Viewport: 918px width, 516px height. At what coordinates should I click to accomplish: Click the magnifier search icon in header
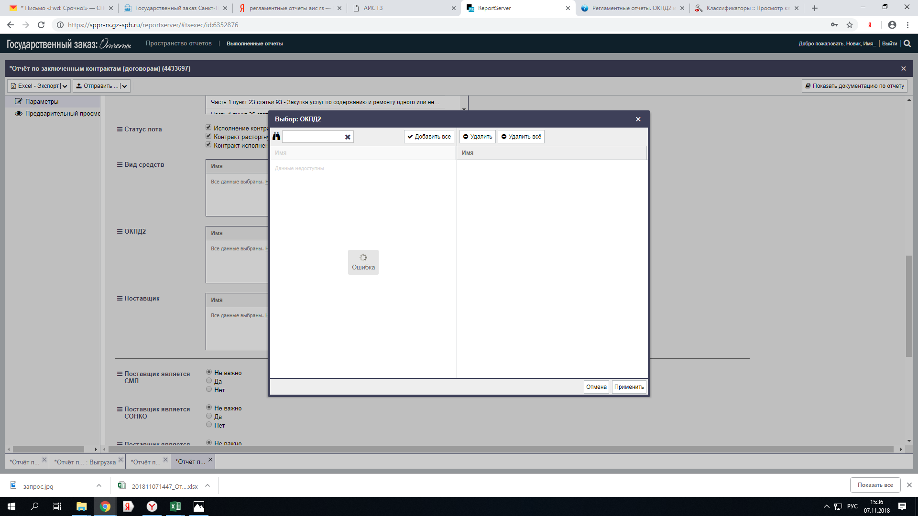point(907,43)
